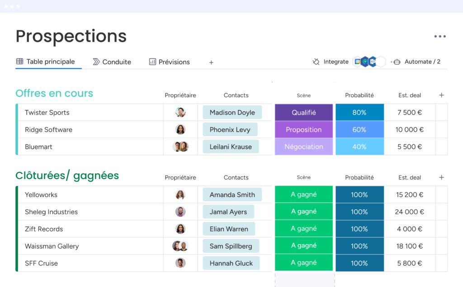Click the Prospections board title
This screenshot has width=463, height=287.
coord(71,36)
